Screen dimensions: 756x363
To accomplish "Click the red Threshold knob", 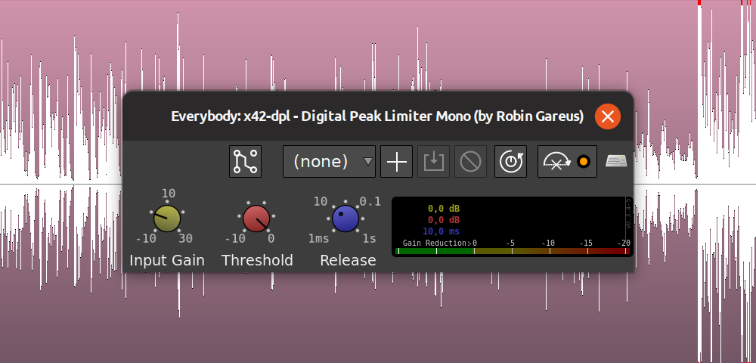I will point(256,219).
